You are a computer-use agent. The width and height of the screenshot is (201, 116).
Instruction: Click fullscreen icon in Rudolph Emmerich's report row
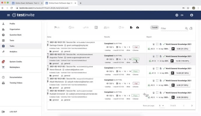[157, 93]
